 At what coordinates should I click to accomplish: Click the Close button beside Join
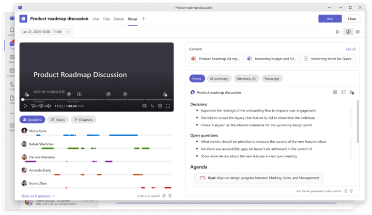coord(352,19)
